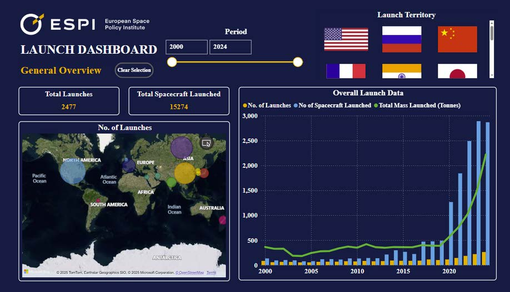Select the United States flag filter
This screenshot has height=292, width=510.
(346, 39)
